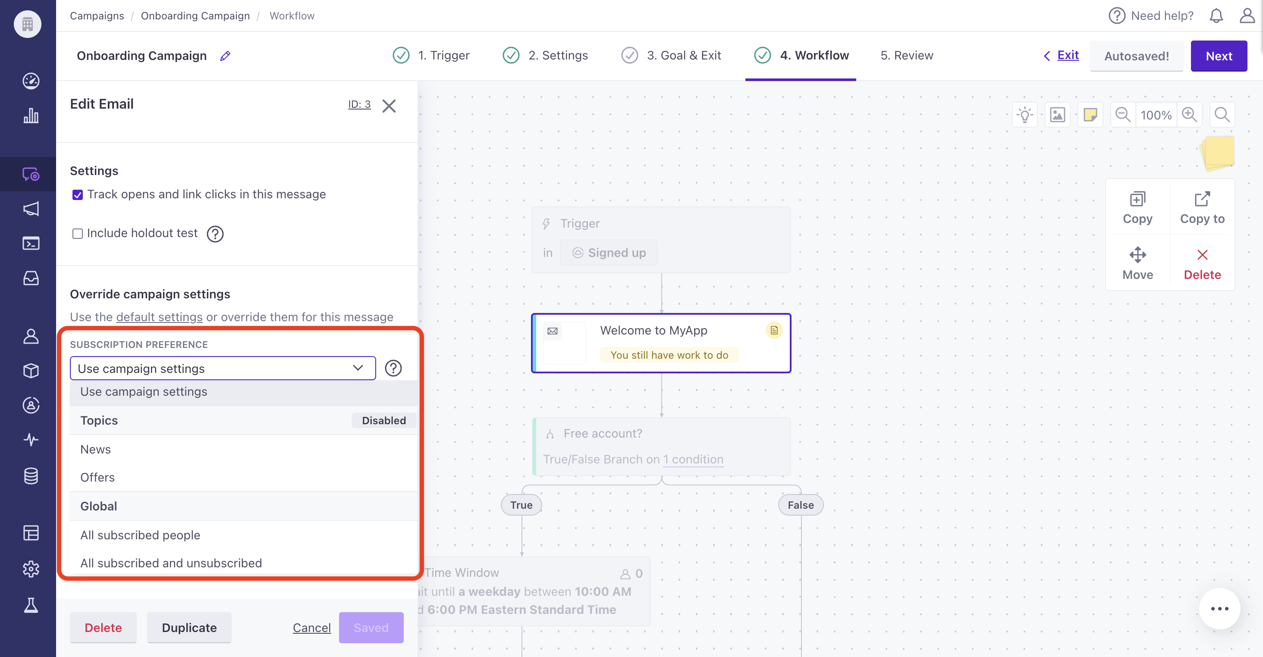Image resolution: width=1263 pixels, height=657 pixels.
Task: Select All subscribed and unsubscribed option
Action: [x=171, y=563]
